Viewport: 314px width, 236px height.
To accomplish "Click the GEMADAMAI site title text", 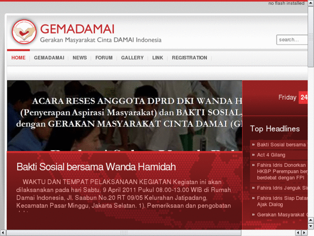I will point(77,29).
